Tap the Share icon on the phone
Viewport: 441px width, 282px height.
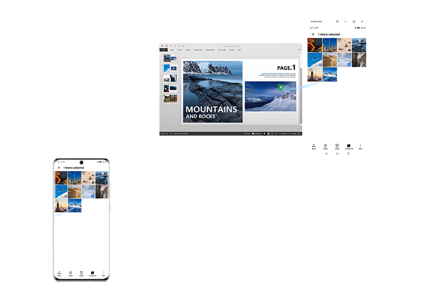click(x=59, y=273)
